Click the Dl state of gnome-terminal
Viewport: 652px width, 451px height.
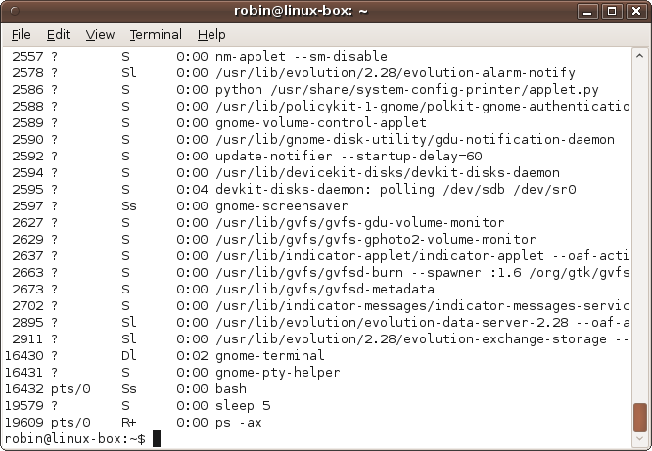point(129,355)
